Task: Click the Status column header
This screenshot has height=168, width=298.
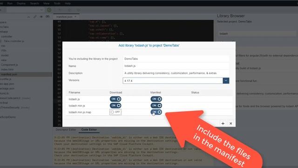Action: pyautogui.click(x=195, y=92)
